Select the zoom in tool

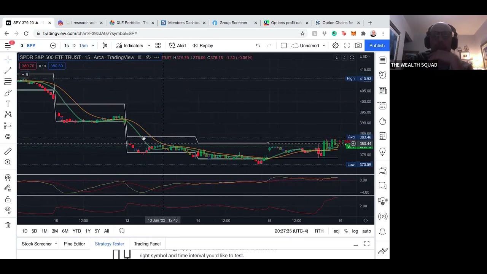8,162
